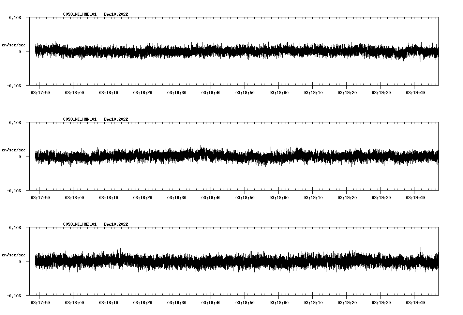Click the Dec10,2022 date on the HNZ plot
The width and height of the screenshot is (463, 315).
click(x=116, y=224)
